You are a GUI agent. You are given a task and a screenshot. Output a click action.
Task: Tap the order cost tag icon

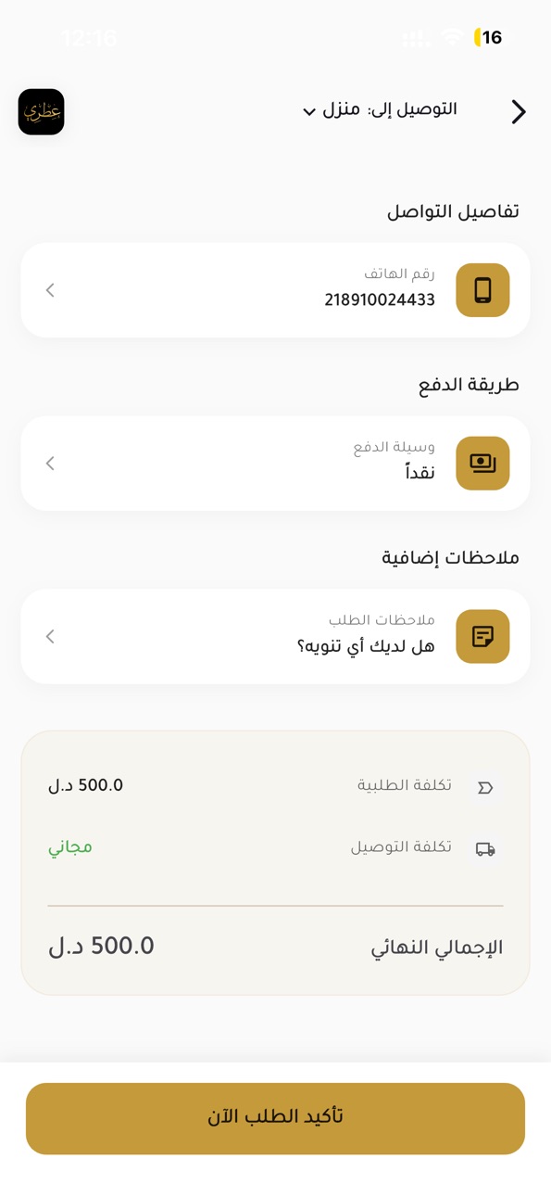[x=485, y=787]
